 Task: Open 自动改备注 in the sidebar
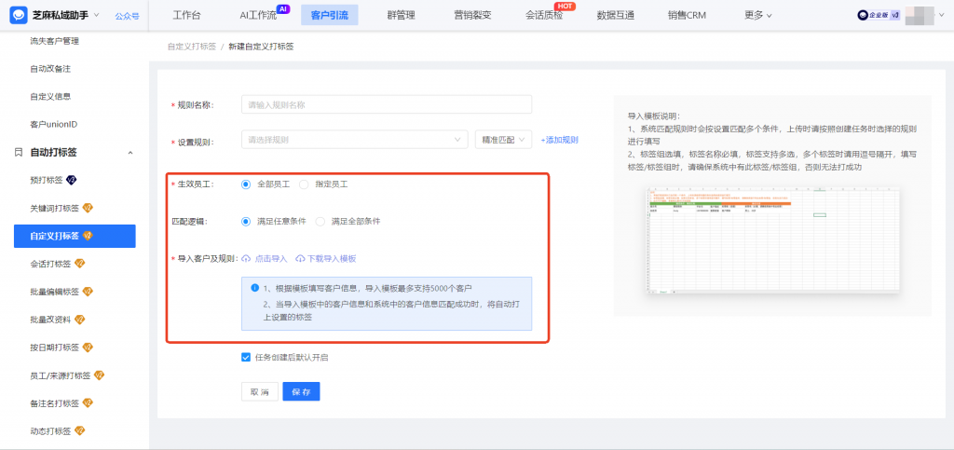tap(50, 69)
